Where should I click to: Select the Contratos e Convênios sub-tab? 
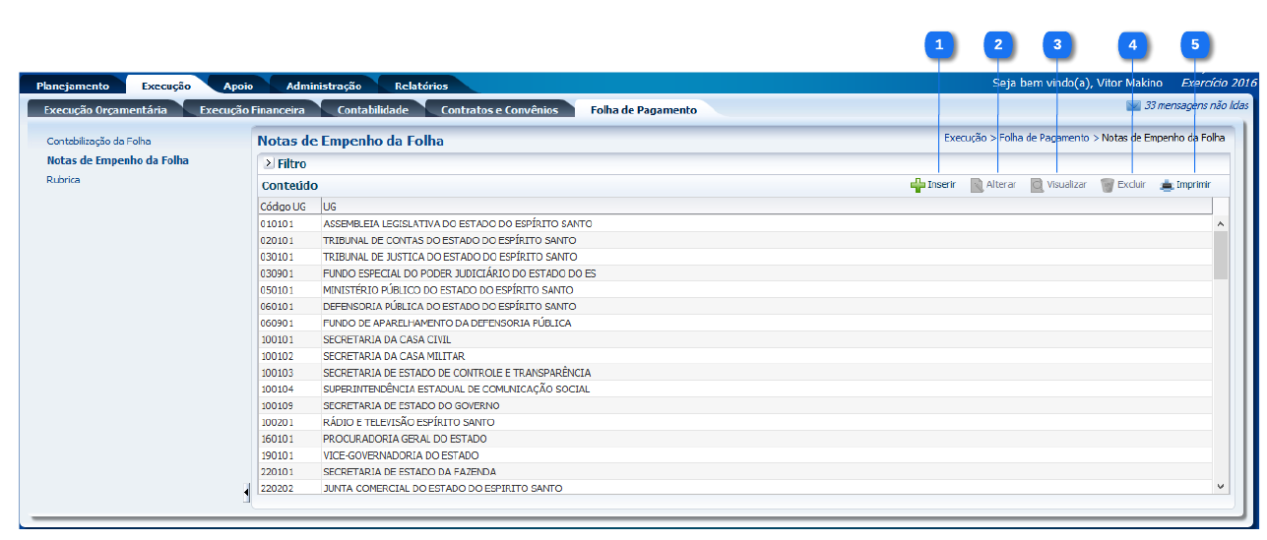[499, 110]
